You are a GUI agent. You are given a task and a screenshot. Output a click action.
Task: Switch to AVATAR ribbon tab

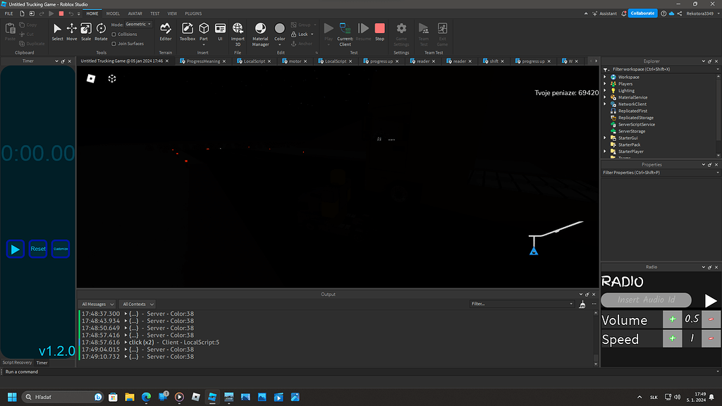(135, 13)
